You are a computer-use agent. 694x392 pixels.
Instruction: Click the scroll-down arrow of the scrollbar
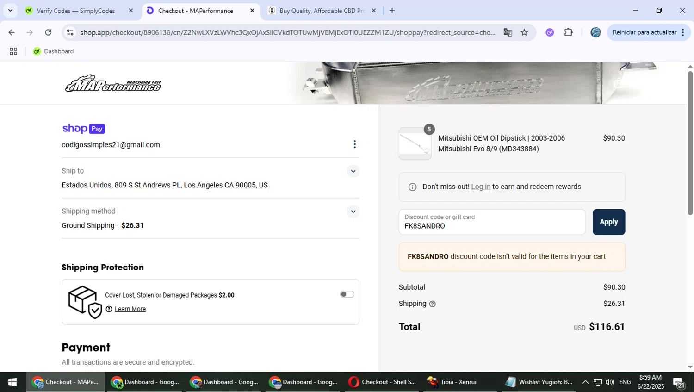click(690, 367)
